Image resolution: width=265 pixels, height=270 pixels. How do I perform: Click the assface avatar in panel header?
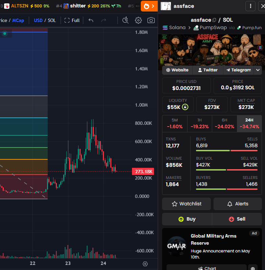(166, 6)
